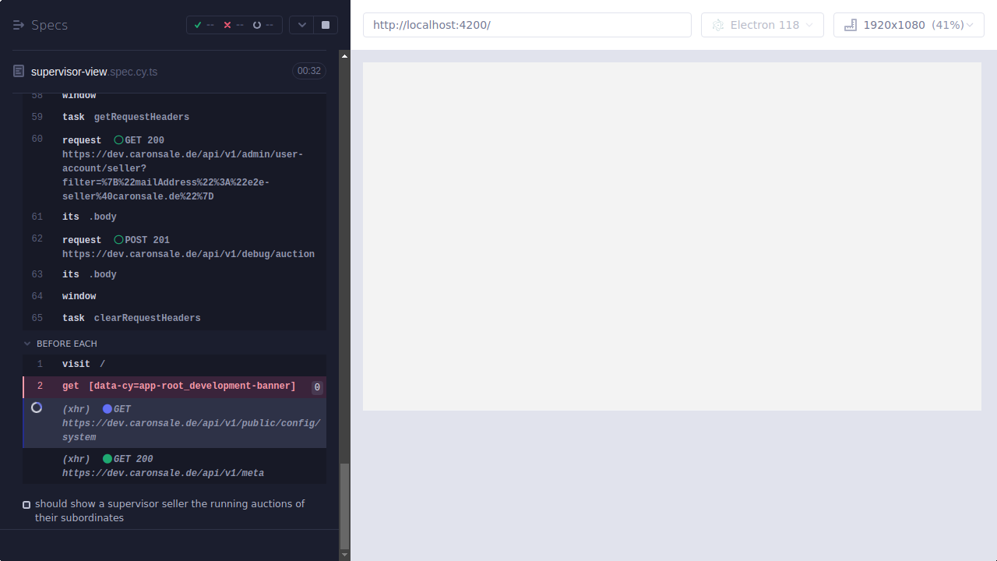
Task: Click the green 200 status dot on the meta request
Action: click(108, 458)
